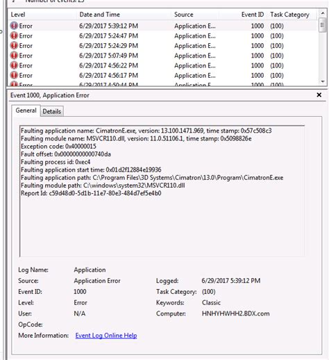Click the Event 1000, Application Error pane title

(x=50, y=95)
